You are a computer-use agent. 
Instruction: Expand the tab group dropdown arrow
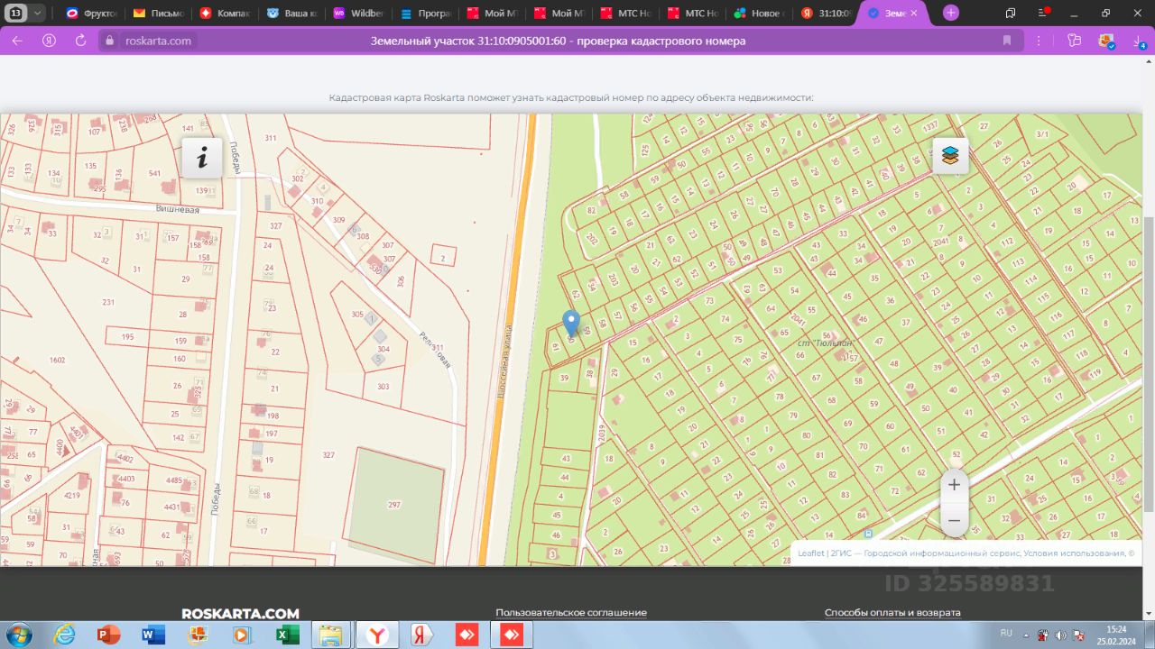[37, 14]
